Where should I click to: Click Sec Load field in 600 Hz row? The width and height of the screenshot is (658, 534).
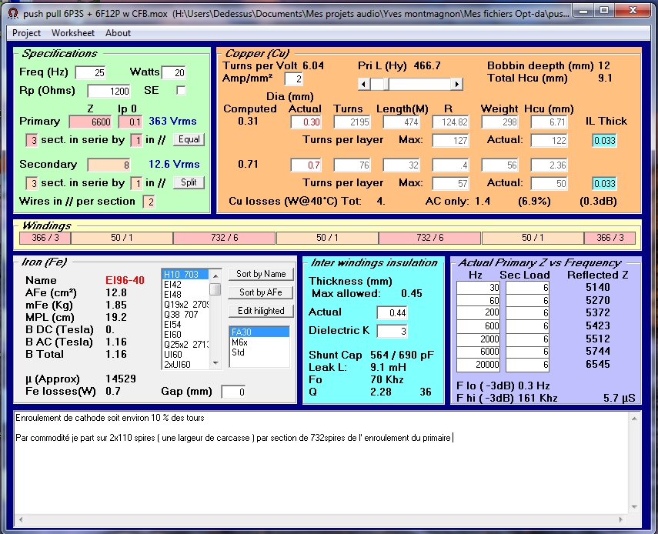[x=527, y=326]
